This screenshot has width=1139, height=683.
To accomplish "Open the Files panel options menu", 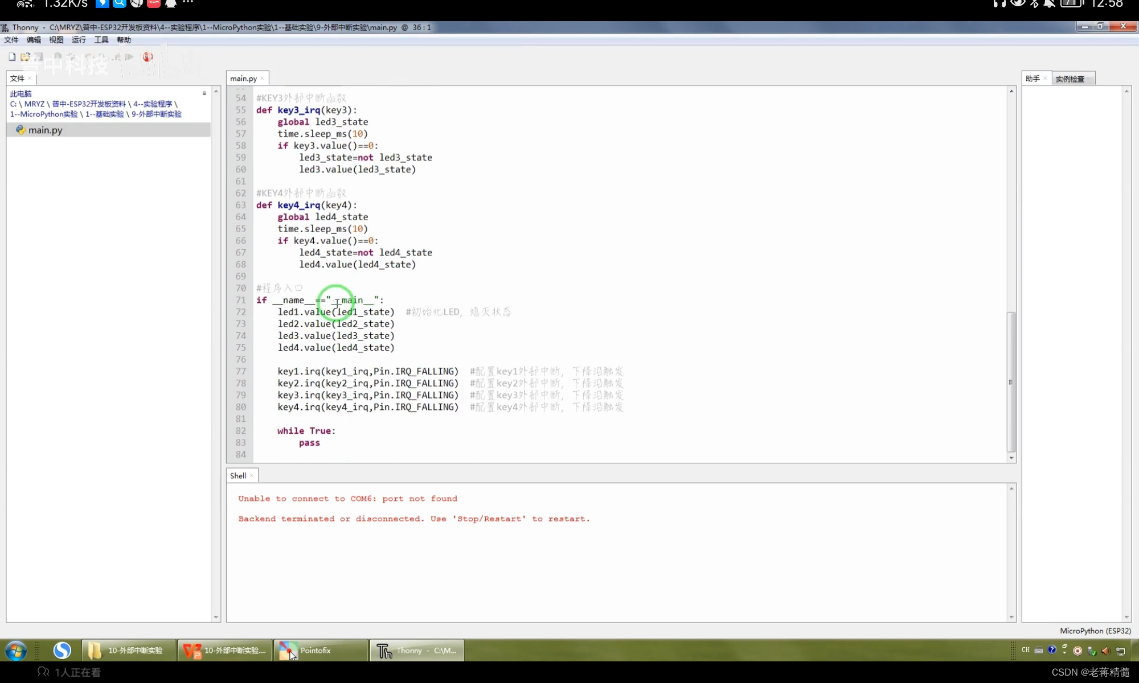I will tap(204, 93).
